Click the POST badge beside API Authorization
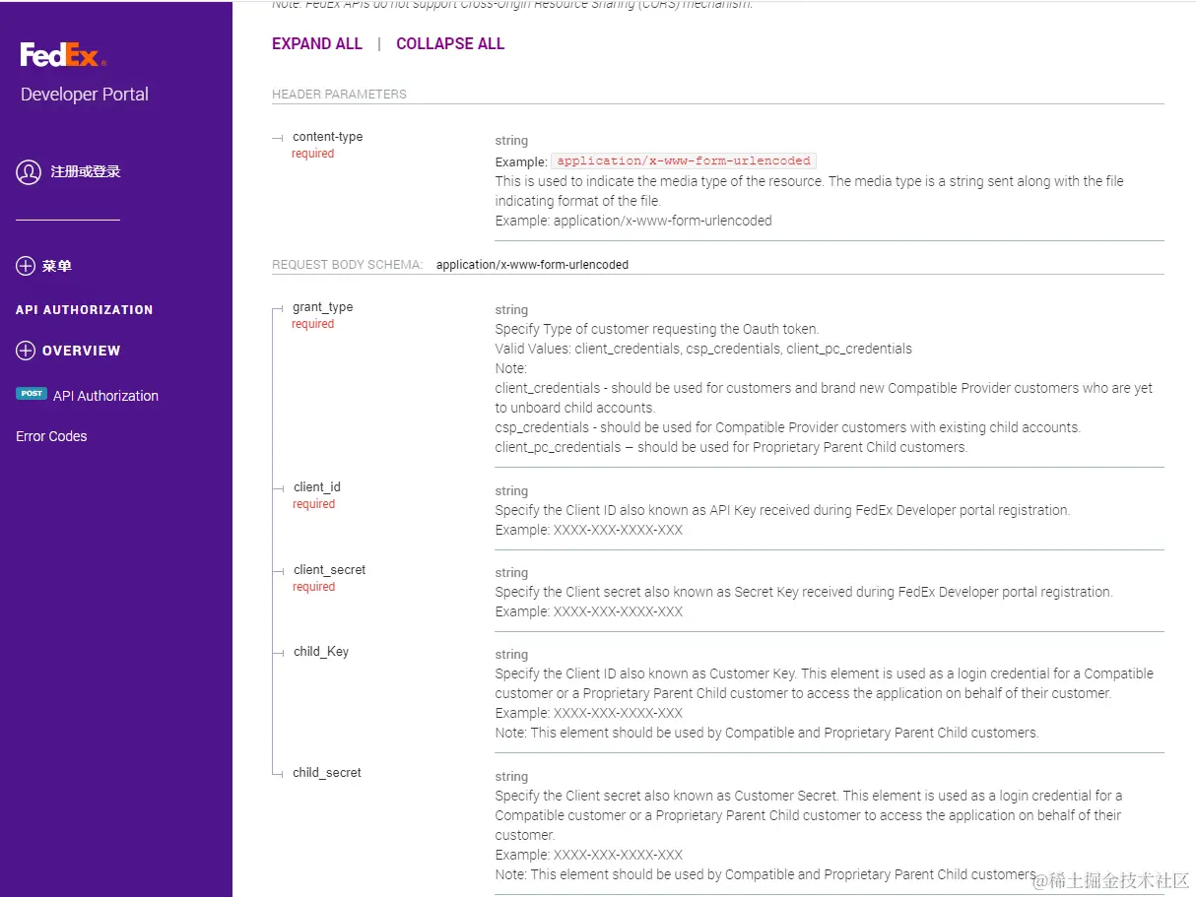This screenshot has height=897, width=1196. coord(32,394)
